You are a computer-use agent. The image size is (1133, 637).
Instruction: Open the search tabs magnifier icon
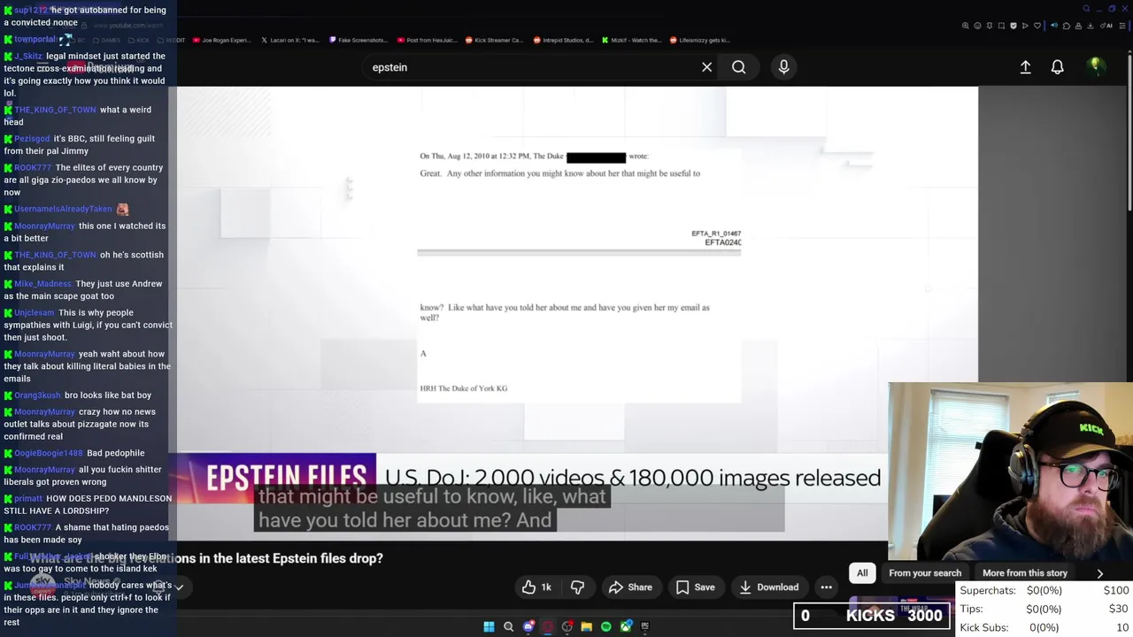pos(1087,9)
